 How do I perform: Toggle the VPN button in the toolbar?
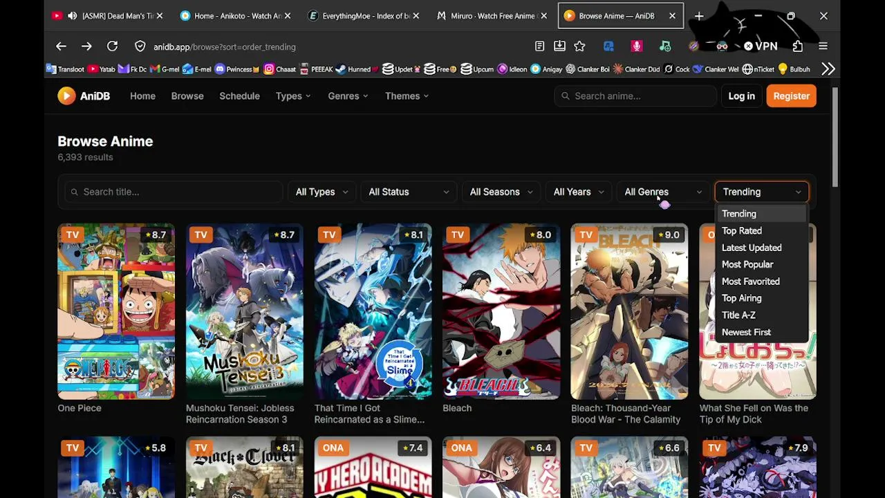point(761,46)
